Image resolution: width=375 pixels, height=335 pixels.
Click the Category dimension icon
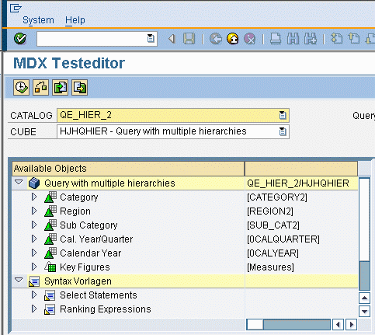coord(50,197)
